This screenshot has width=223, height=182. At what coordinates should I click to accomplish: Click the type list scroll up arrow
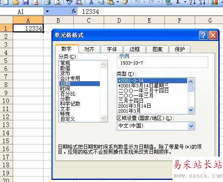(191, 81)
